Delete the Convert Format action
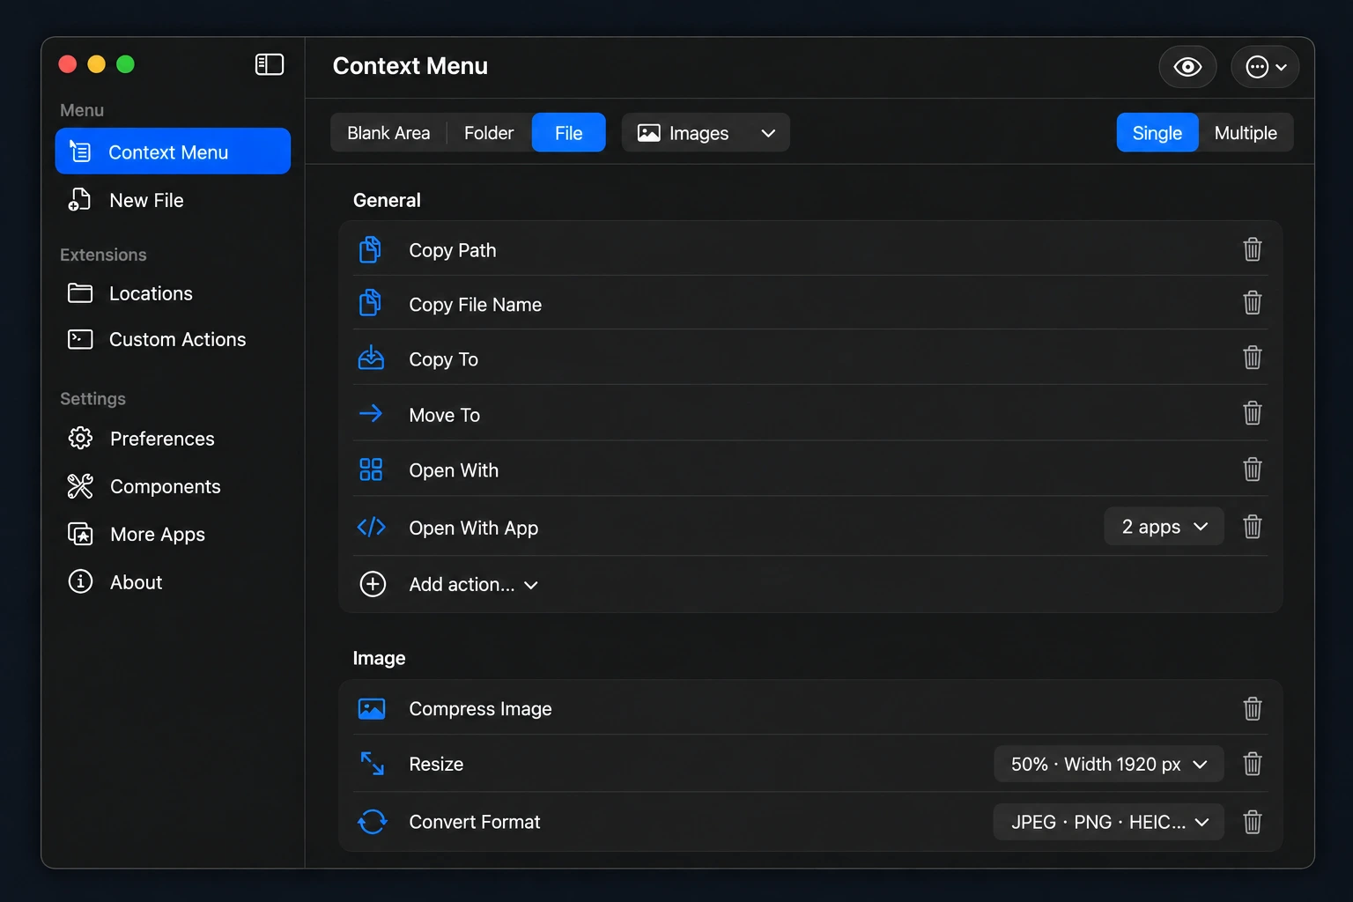The height and width of the screenshot is (902, 1353). click(x=1252, y=822)
